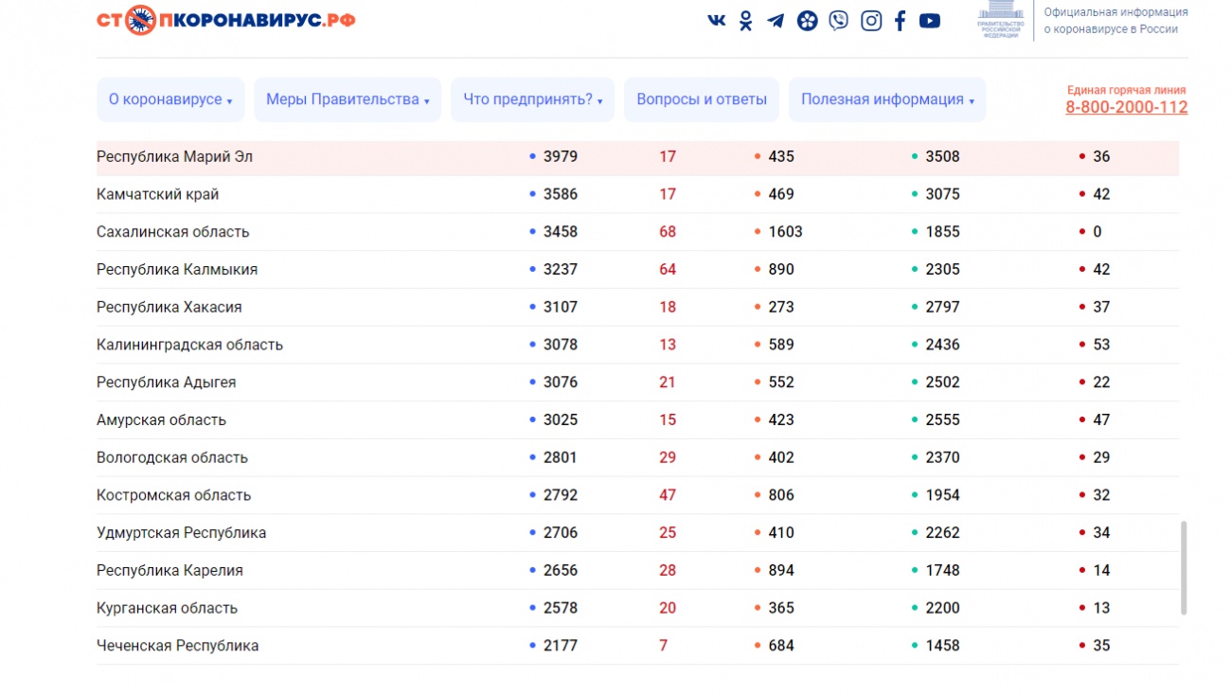This screenshot has height=695, width=1231.
Task: Click the Чеченская Республика region name
Action: 177,646
